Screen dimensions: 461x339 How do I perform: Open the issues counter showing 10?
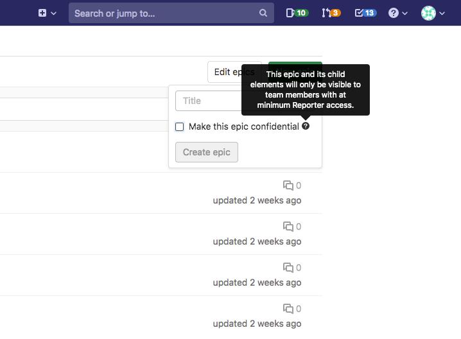[296, 13]
